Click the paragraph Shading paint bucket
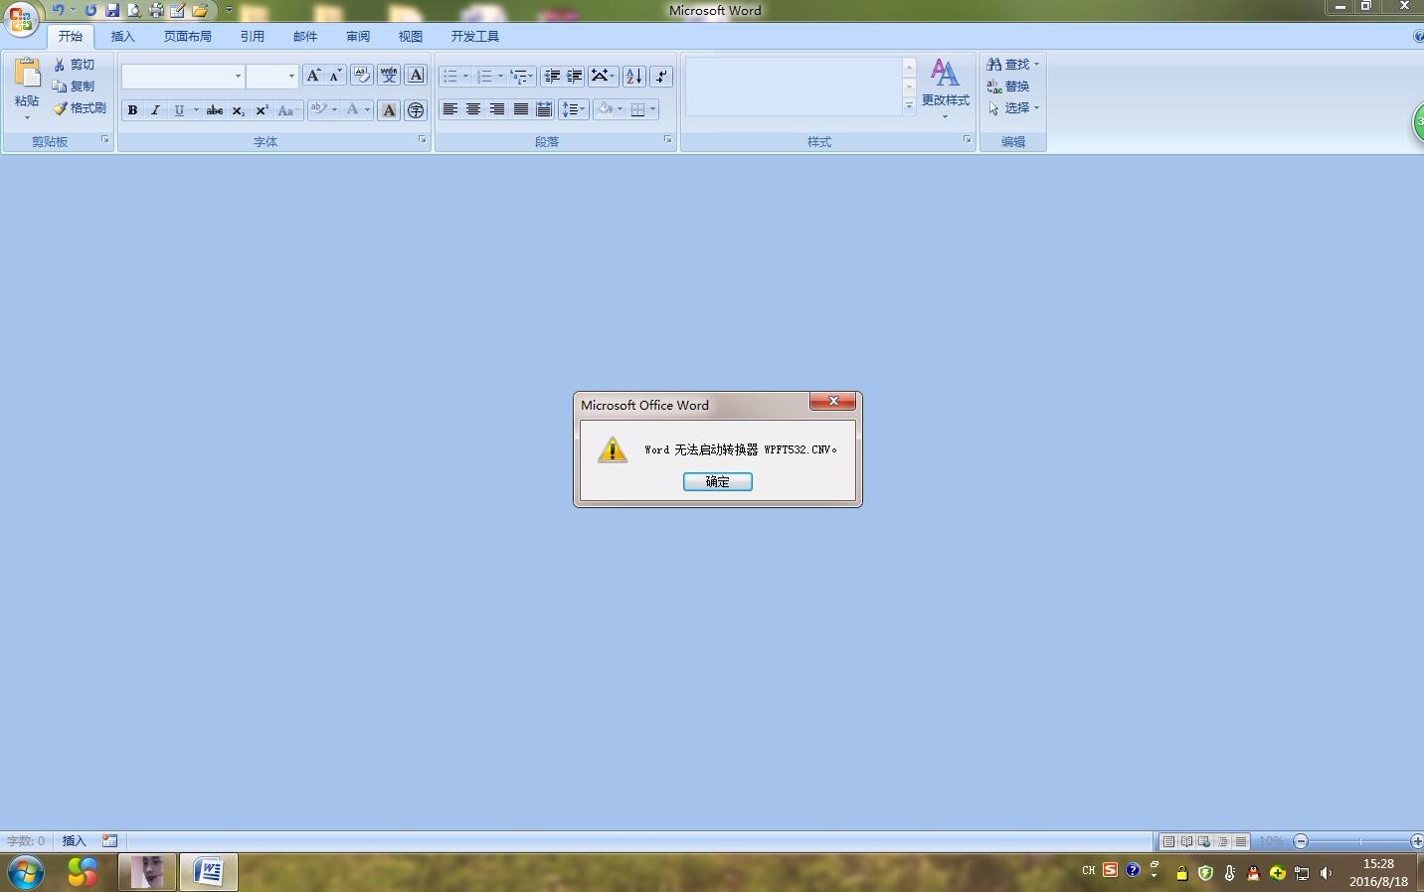Viewport: 1424px width, 892px height. point(605,109)
